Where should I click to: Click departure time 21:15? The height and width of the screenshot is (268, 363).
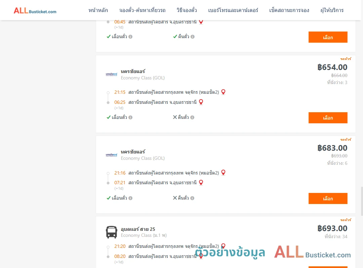[120, 92]
